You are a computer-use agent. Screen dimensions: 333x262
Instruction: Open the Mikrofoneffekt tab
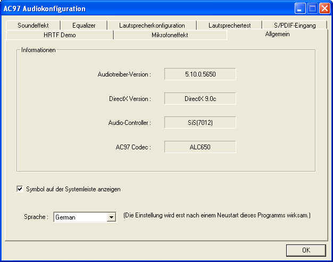click(x=170, y=35)
